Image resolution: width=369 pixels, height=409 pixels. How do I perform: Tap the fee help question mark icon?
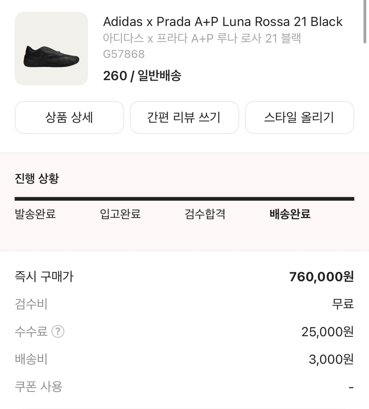click(58, 332)
